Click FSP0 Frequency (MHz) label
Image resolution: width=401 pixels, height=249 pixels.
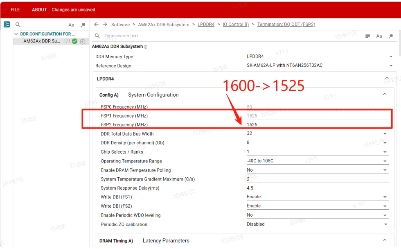pyautogui.click(x=124, y=107)
